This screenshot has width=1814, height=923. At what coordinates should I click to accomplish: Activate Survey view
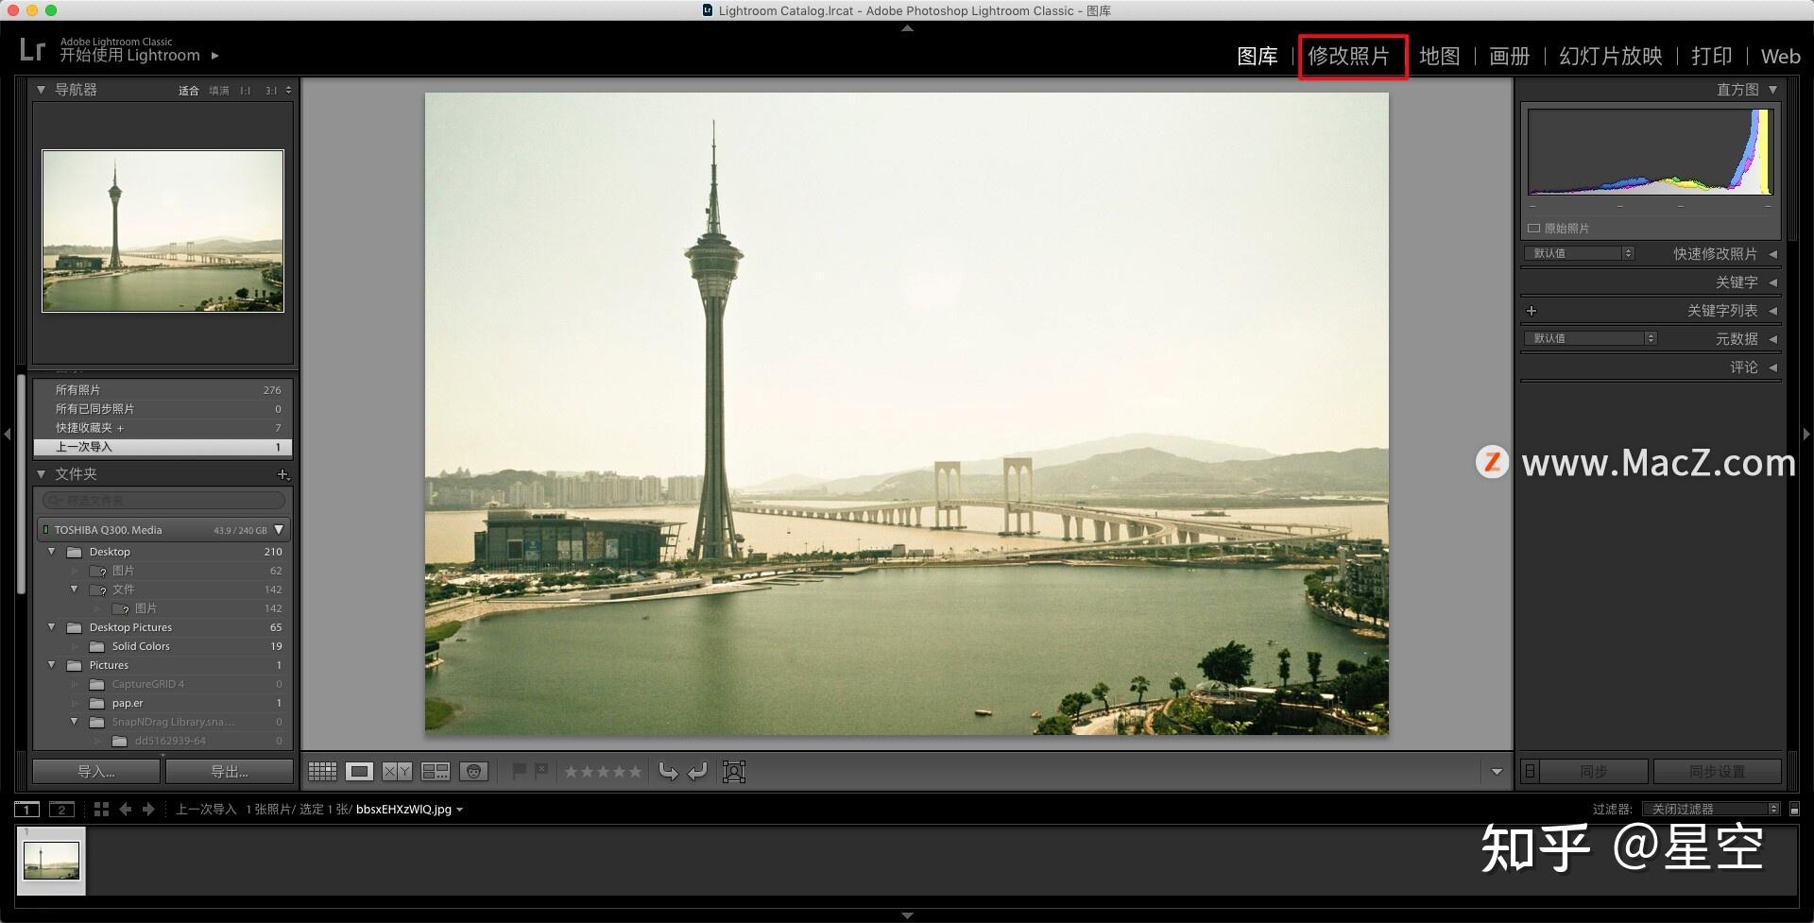click(x=436, y=771)
